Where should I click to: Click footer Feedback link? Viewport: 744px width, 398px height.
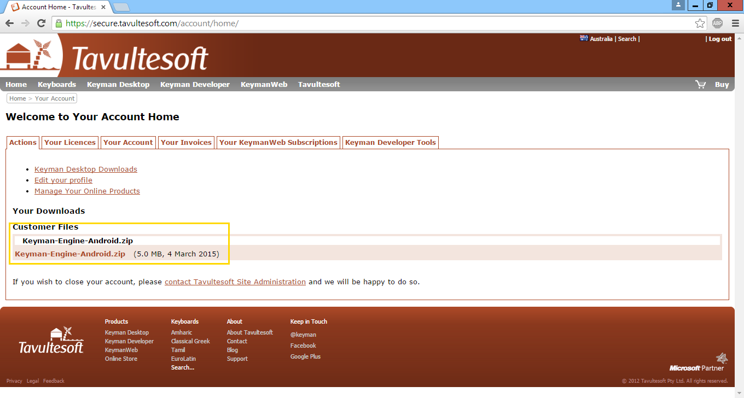click(x=54, y=381)
